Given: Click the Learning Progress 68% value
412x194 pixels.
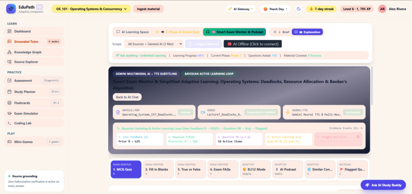Looking at the screenshot, I should (201, 56).
